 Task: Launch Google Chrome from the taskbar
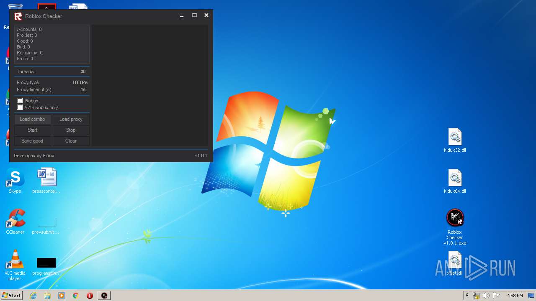coord(76,296)
